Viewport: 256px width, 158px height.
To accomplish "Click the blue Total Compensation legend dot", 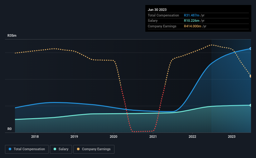I will coord(10,149).
